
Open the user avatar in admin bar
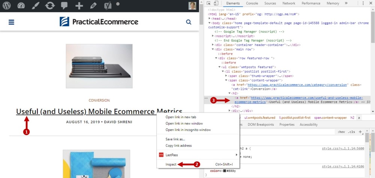[192, 6]
